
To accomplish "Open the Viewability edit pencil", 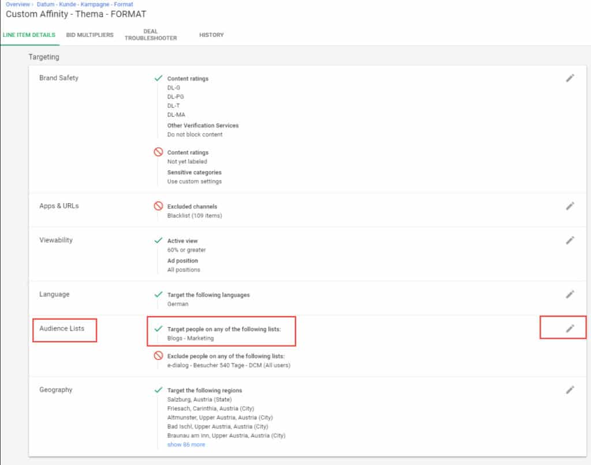I will [x=570, y=240].
